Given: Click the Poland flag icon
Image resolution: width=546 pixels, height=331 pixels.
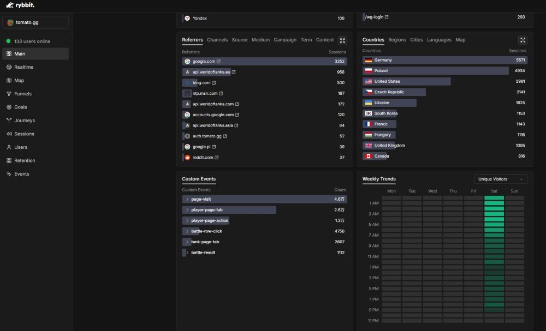Looking at the screenshot, I should click(x=369, y=70).
